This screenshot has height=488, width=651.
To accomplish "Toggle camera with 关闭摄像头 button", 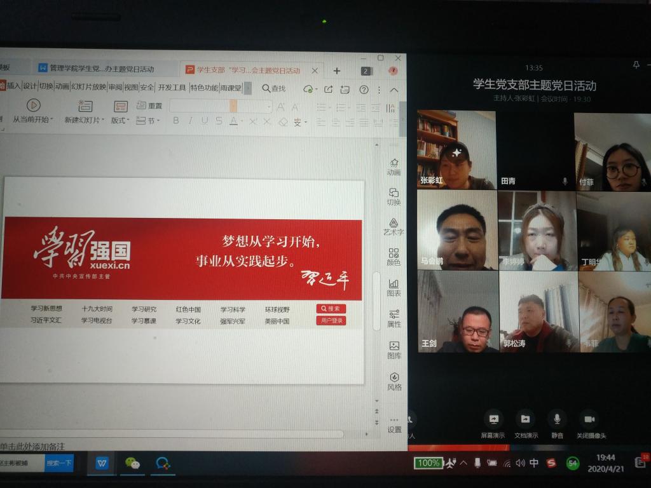I will click(590, 419).
